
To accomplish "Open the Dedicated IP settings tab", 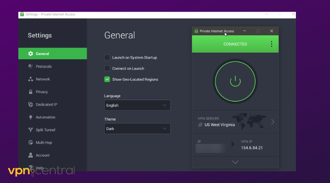I will [52, 104].
